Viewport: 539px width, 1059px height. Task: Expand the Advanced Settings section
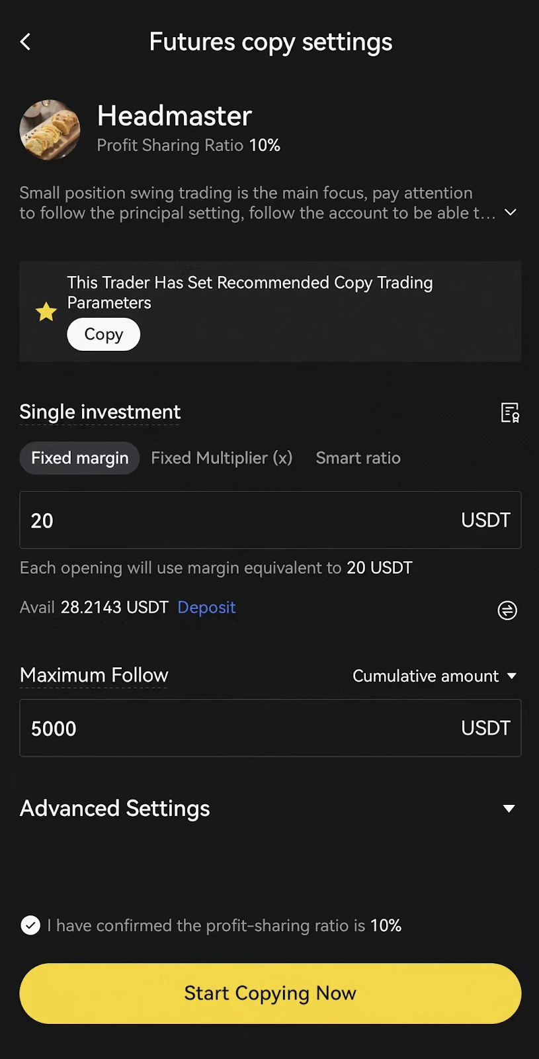115,808
